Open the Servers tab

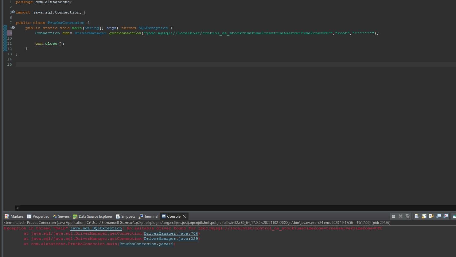coord(61,216)
